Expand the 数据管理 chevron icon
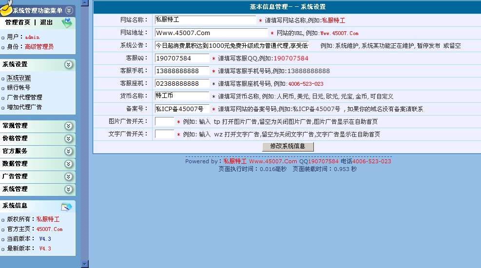 (x=69, y=164)
